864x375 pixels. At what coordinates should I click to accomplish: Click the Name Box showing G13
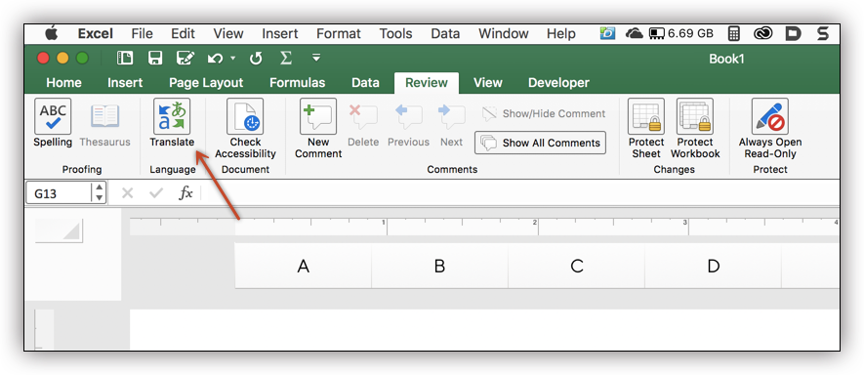[x=59, y=193]
